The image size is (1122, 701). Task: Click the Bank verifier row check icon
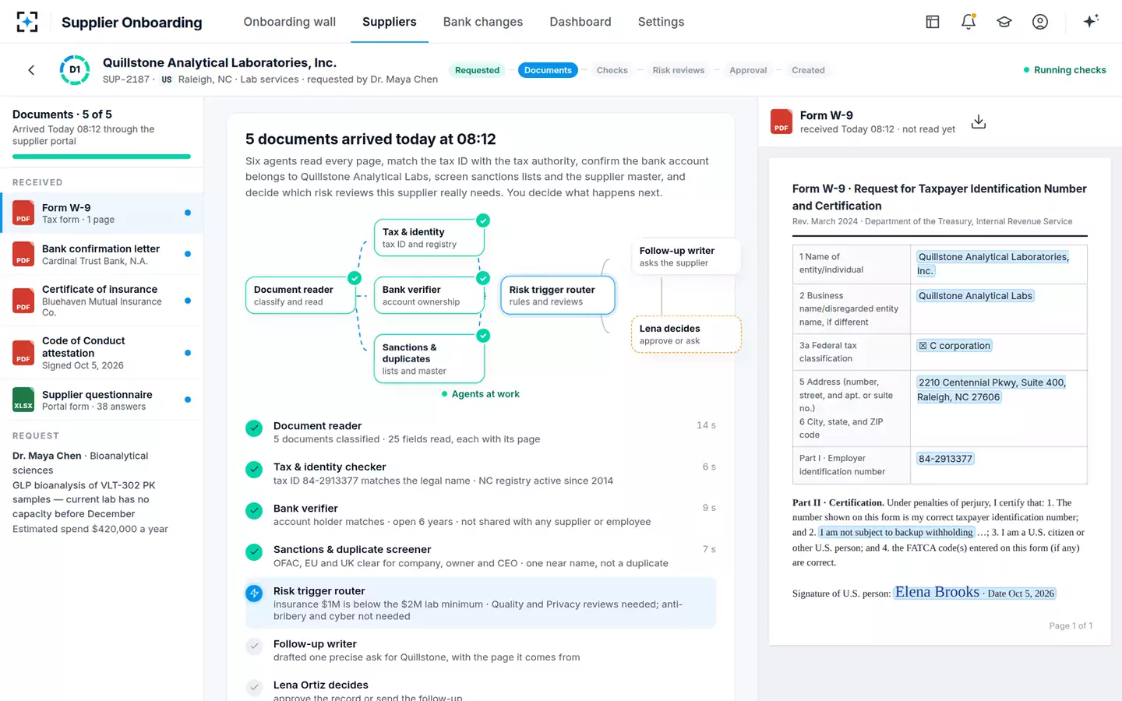[254, 511]
